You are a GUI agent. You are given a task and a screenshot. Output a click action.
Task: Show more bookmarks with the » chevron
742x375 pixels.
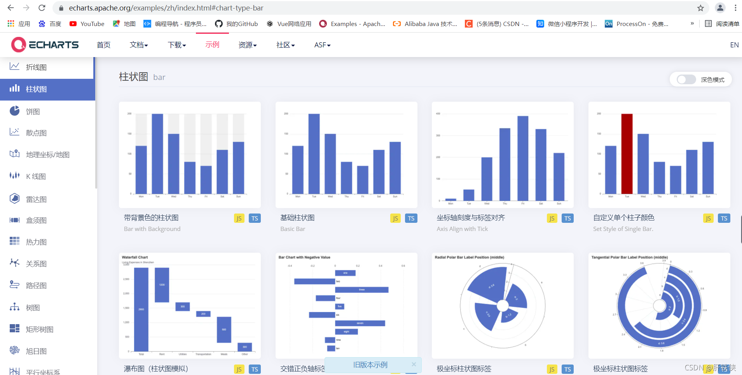(x=692, y=24)
